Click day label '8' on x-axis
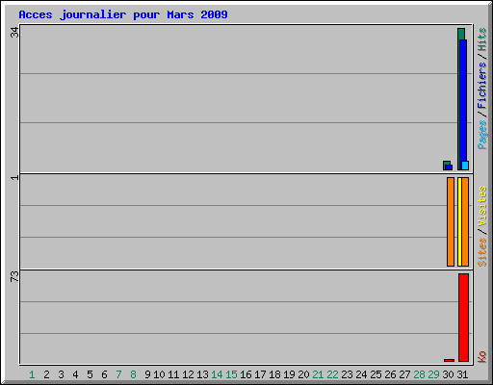Viewport: 493px width, 385px height. coord(133,374)
